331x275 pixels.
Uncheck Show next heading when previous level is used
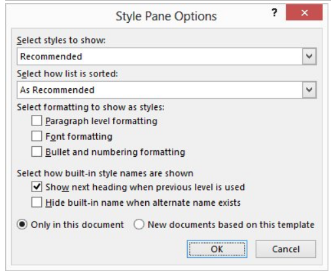tap(37, 187)
